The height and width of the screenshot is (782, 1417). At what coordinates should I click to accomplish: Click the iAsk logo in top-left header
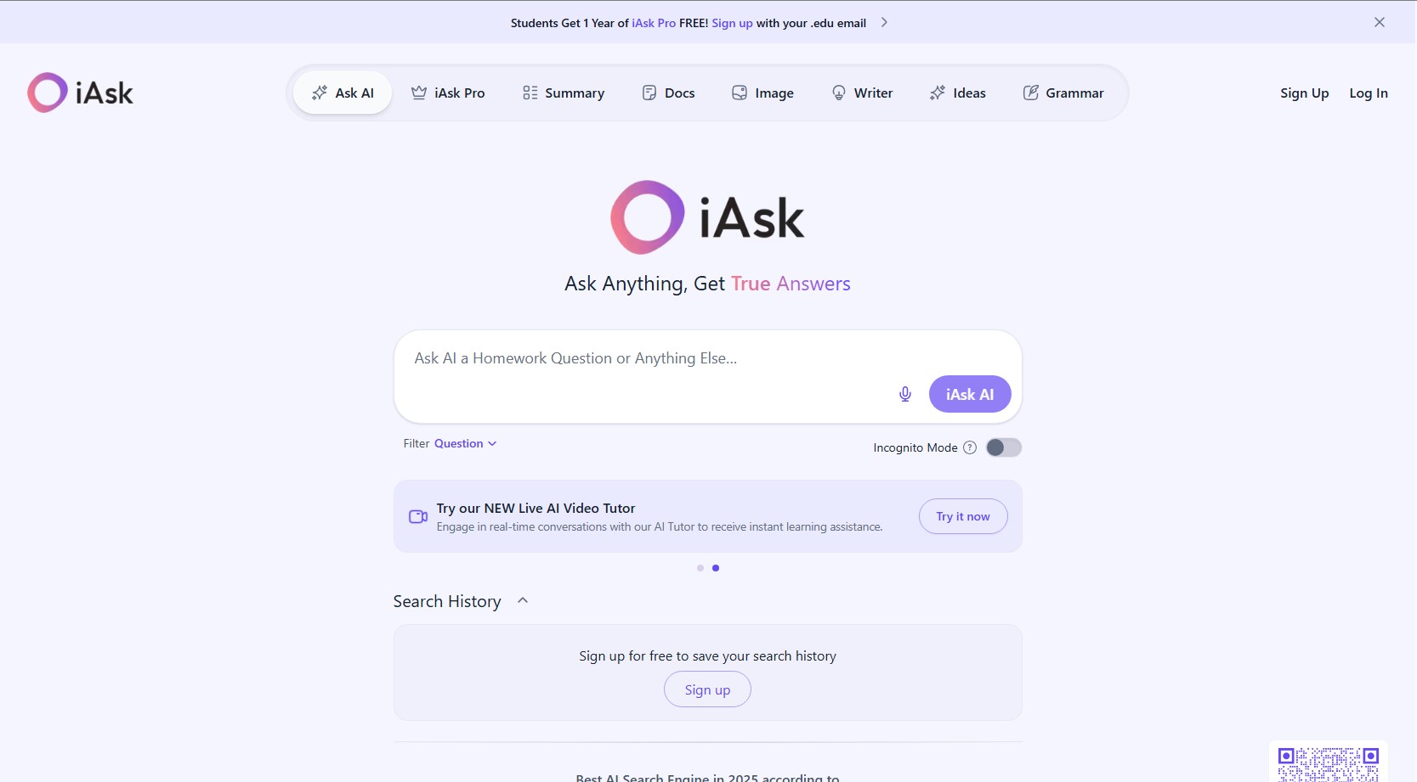click(x=81, y=93)
